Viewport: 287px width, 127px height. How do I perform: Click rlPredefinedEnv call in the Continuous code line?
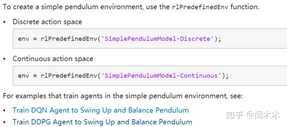click(69, 76)
